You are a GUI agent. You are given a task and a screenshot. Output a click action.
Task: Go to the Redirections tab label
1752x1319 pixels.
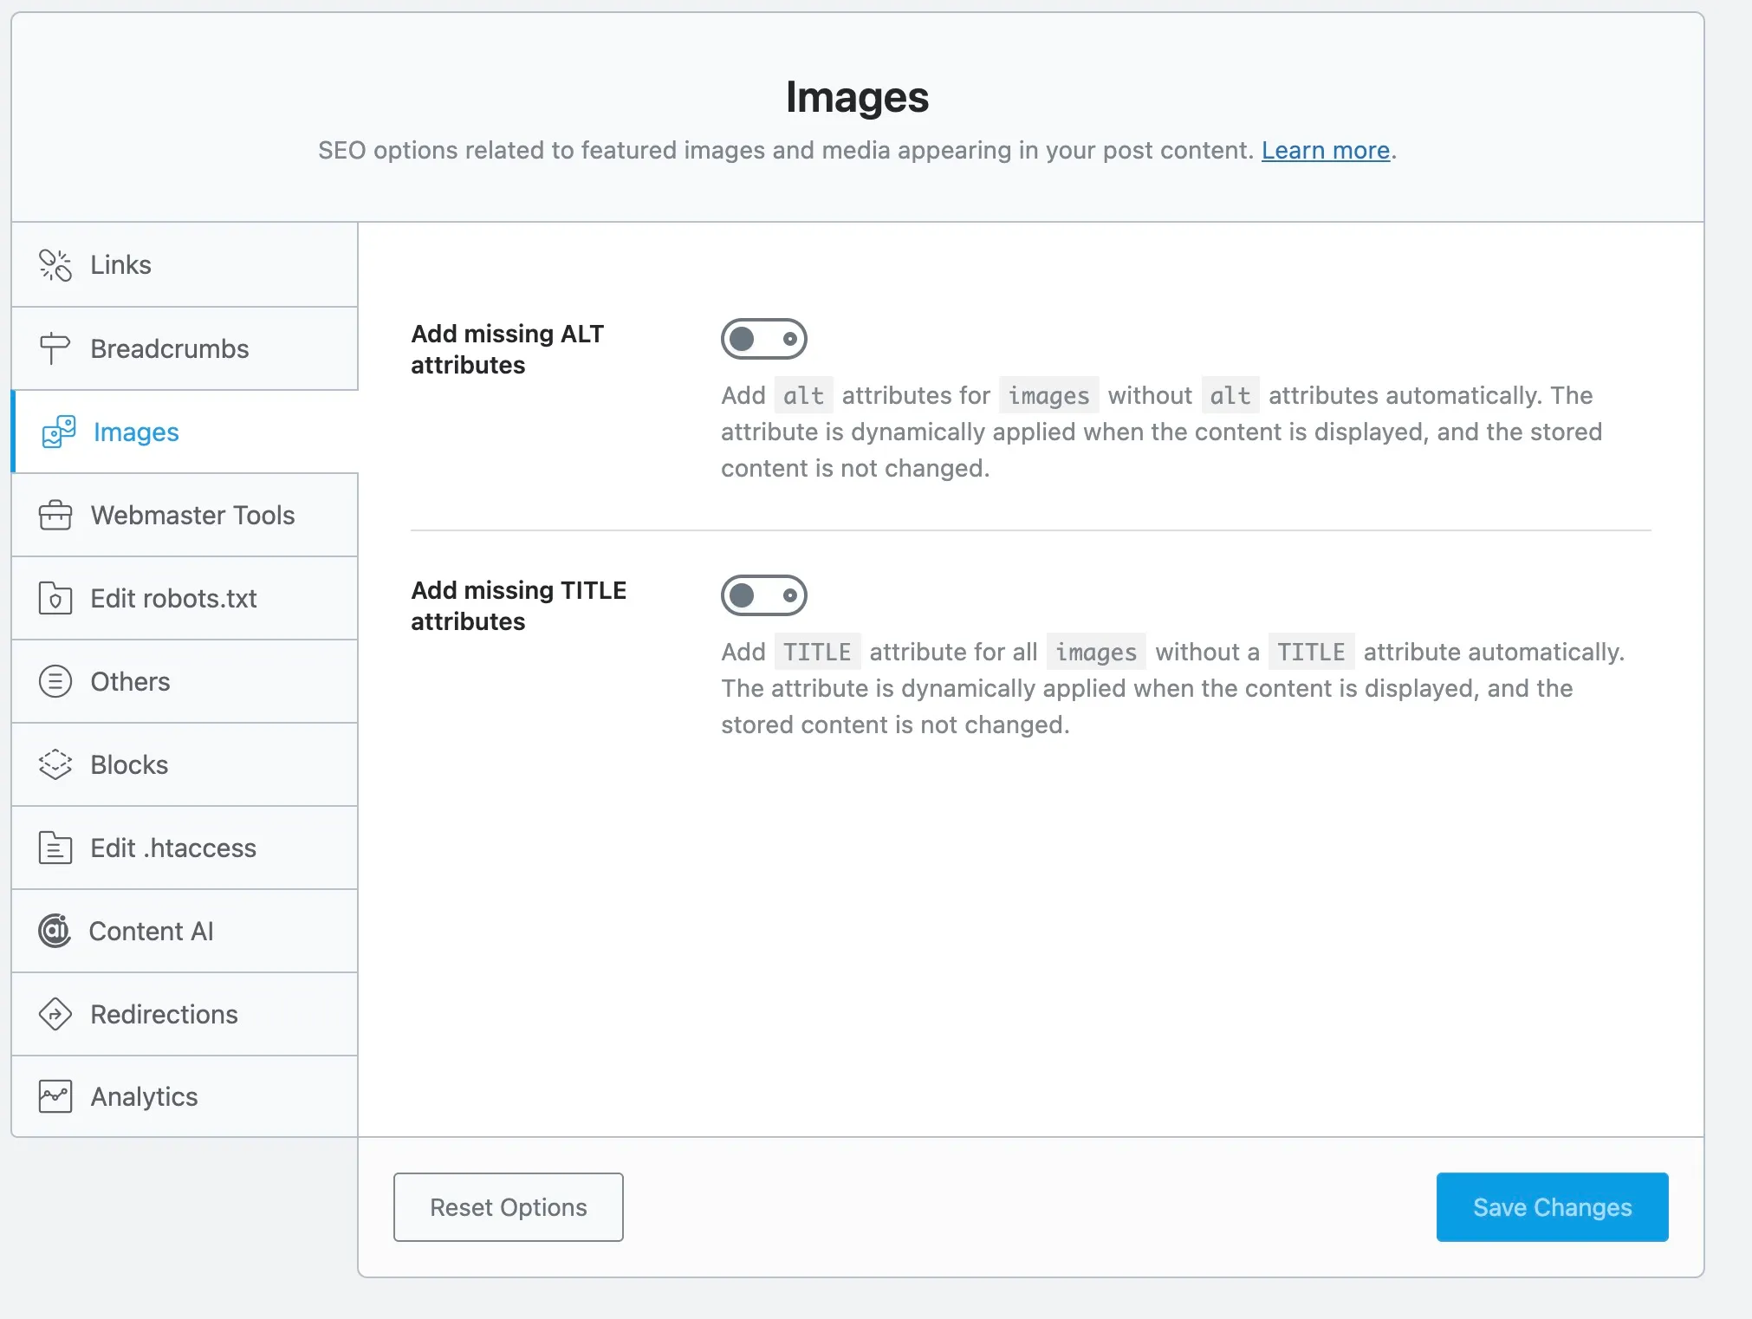click(x=164, y=1014)
